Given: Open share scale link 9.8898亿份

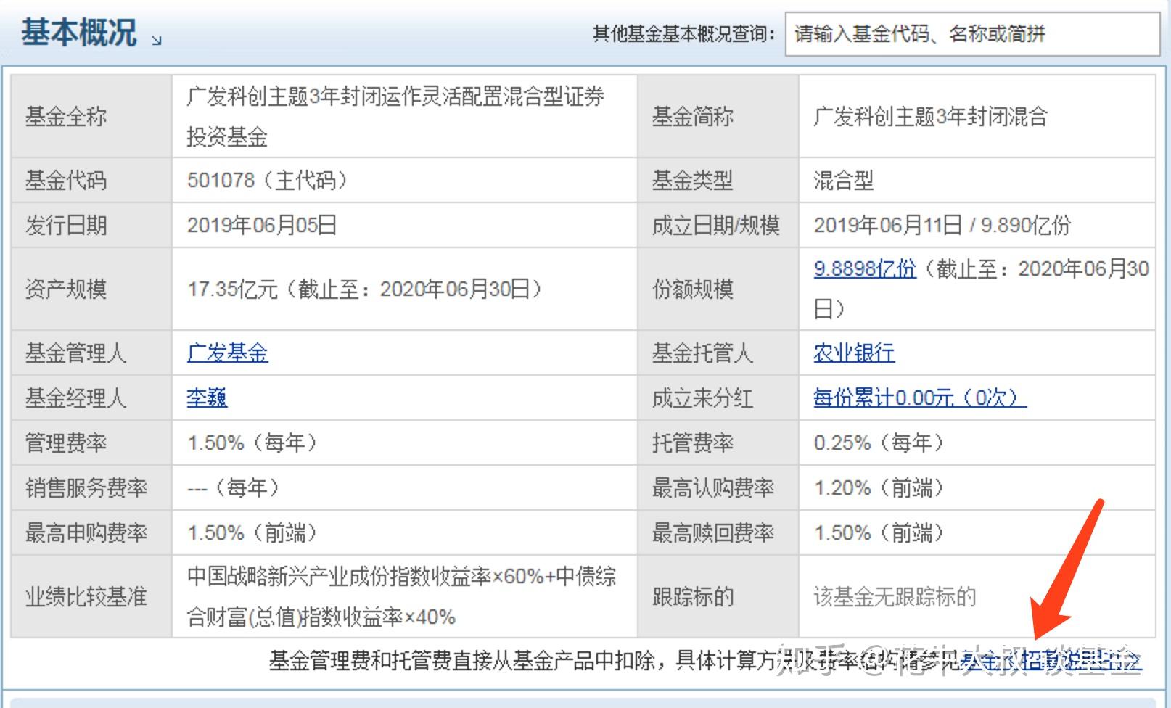Looking at the screenshot, I should (x=864, y=269).
